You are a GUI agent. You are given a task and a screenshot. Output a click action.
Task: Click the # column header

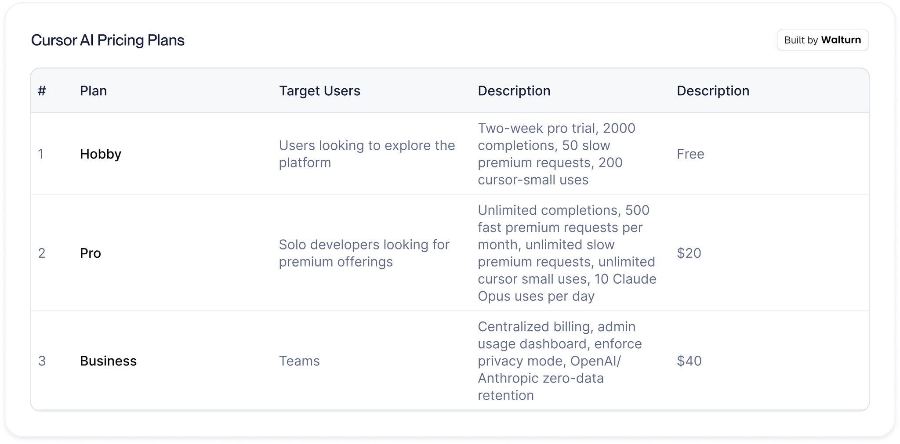click(42, 91)
